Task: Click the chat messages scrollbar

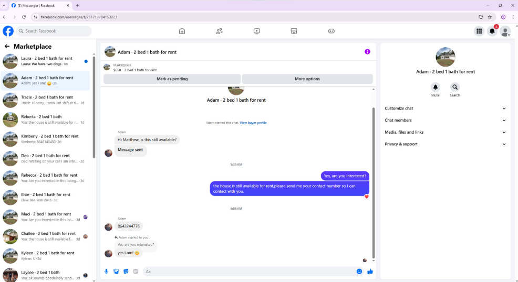Action: [x=374, y=183]
